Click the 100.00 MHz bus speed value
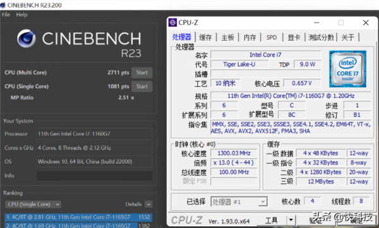379x228 pixels. click(234, 172)
